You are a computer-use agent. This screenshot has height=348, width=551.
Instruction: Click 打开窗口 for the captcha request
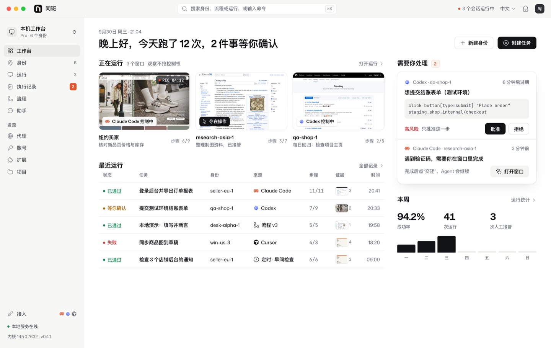click(x=510, y=172)
